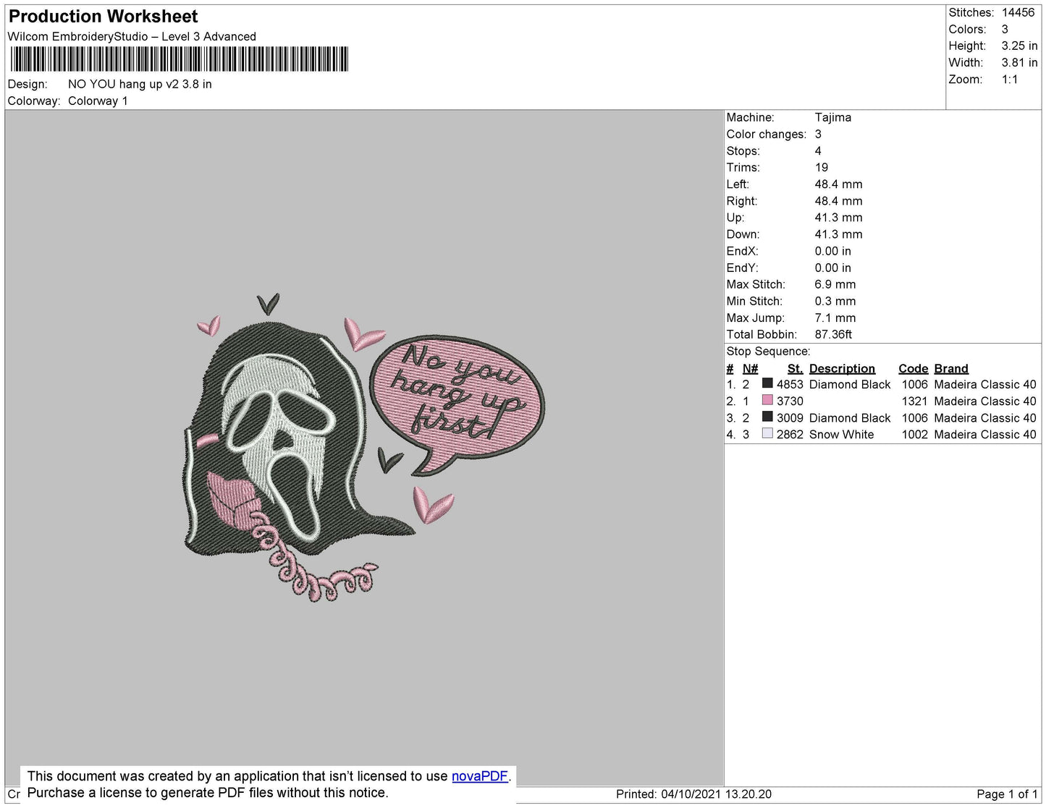Click the 'Code' column header
The width and height of the screenshot is (1046, 808).
913,369
